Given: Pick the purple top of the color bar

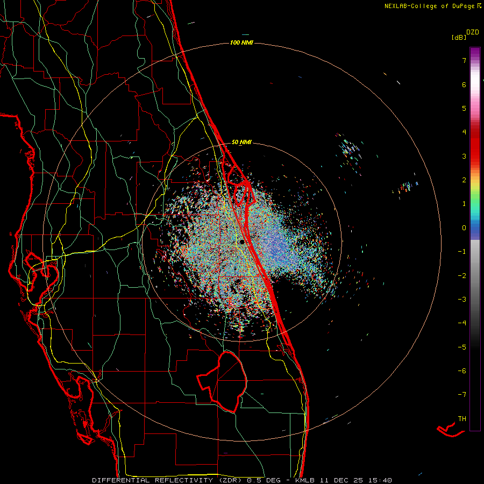Looking at the screenshot, I should (x=475, y=52).
